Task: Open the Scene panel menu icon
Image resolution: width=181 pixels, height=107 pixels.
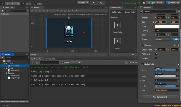Action: tap(106, 8)
